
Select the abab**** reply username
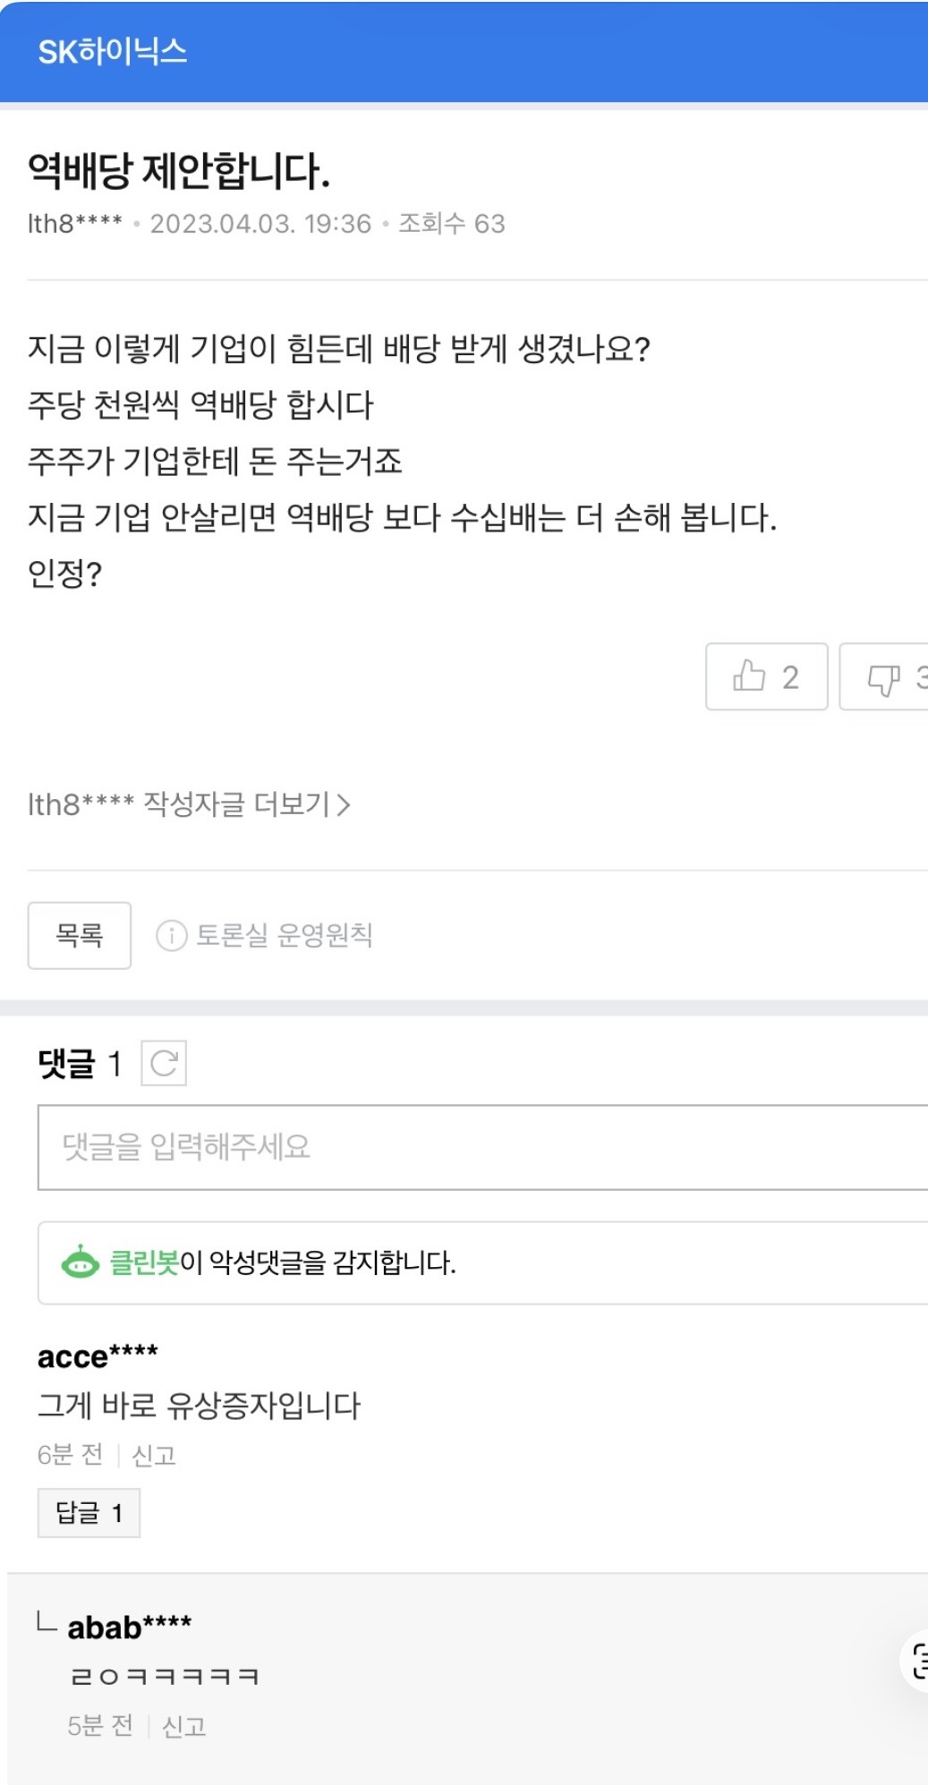[x=130, y=1627]
